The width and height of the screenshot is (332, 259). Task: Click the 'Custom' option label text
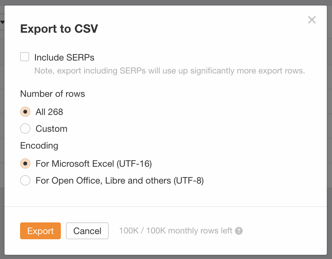[51, 129]
